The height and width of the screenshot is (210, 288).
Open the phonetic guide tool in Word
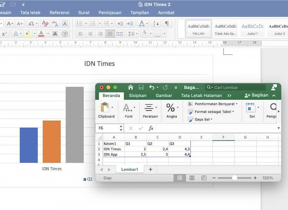click(55, 24)
